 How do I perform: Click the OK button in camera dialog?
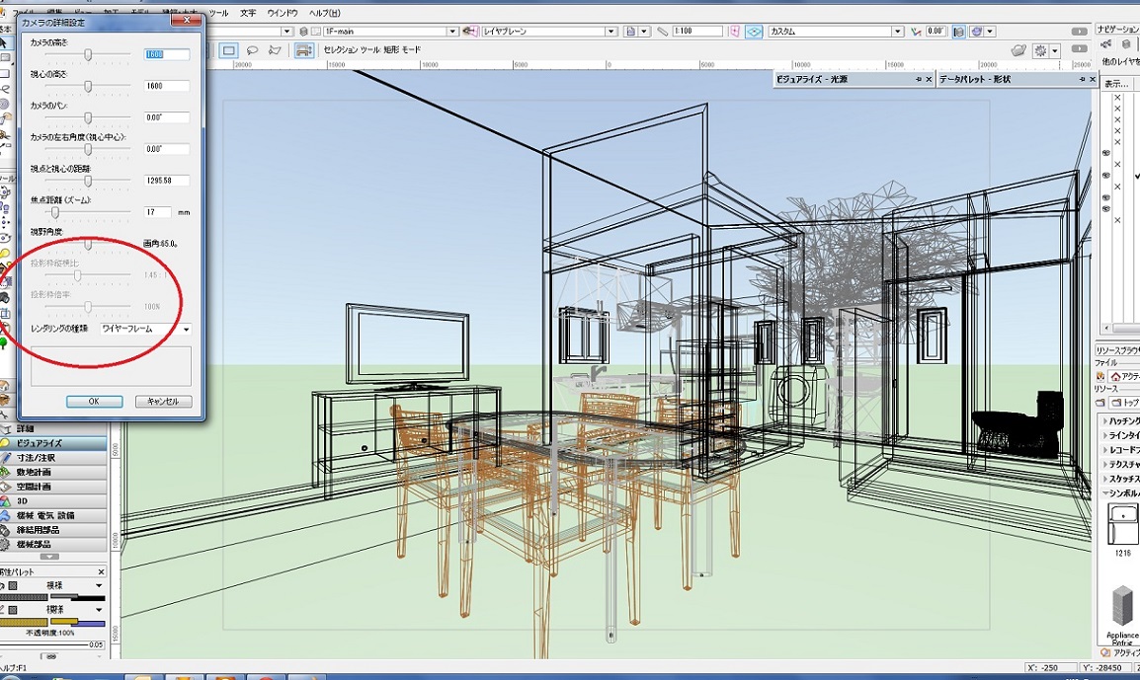(x=94, y=402)
